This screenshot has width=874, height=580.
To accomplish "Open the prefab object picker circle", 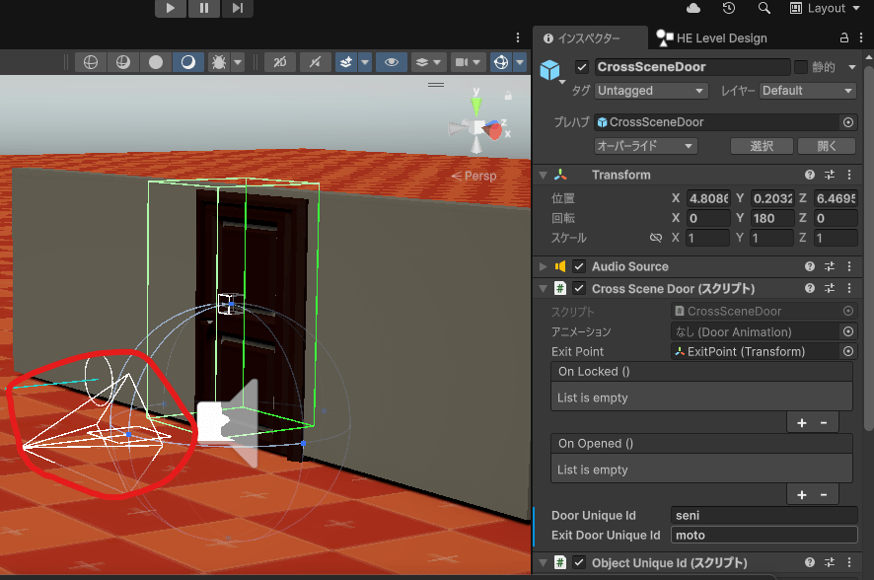I will (x=847, y=122).
